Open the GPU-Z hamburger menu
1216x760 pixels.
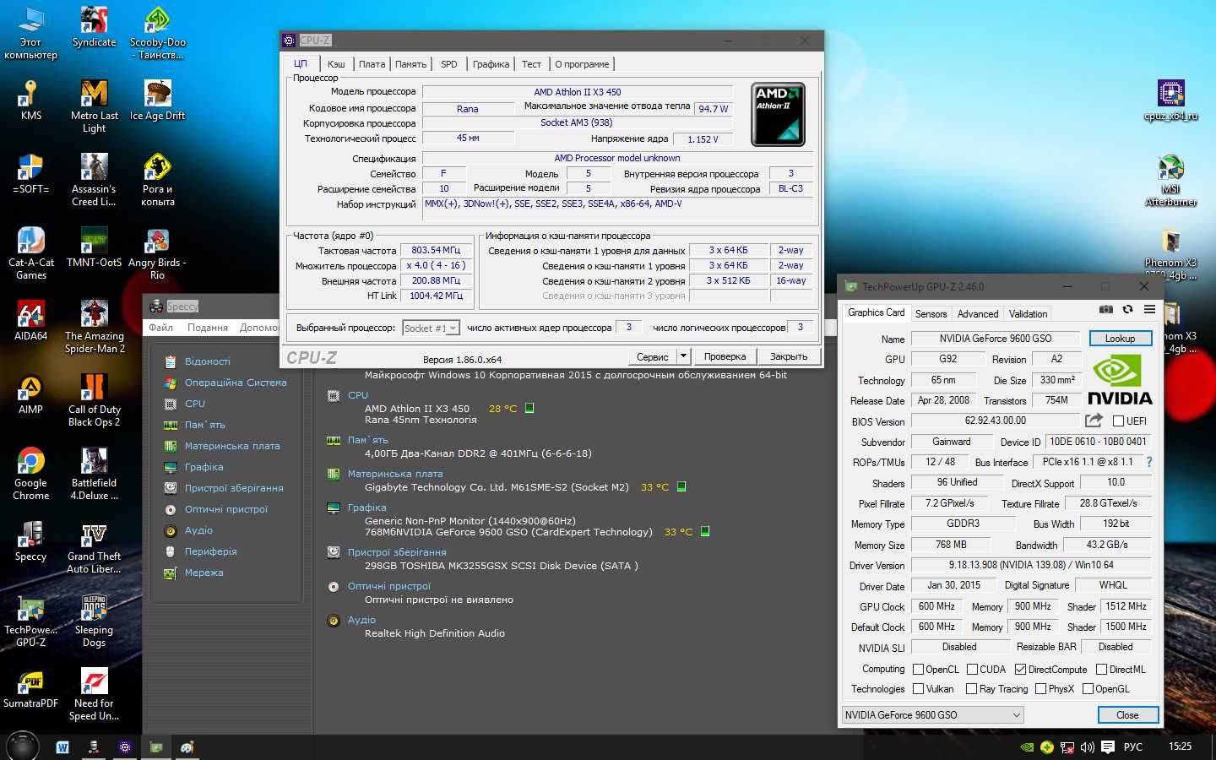(1149, 310)
